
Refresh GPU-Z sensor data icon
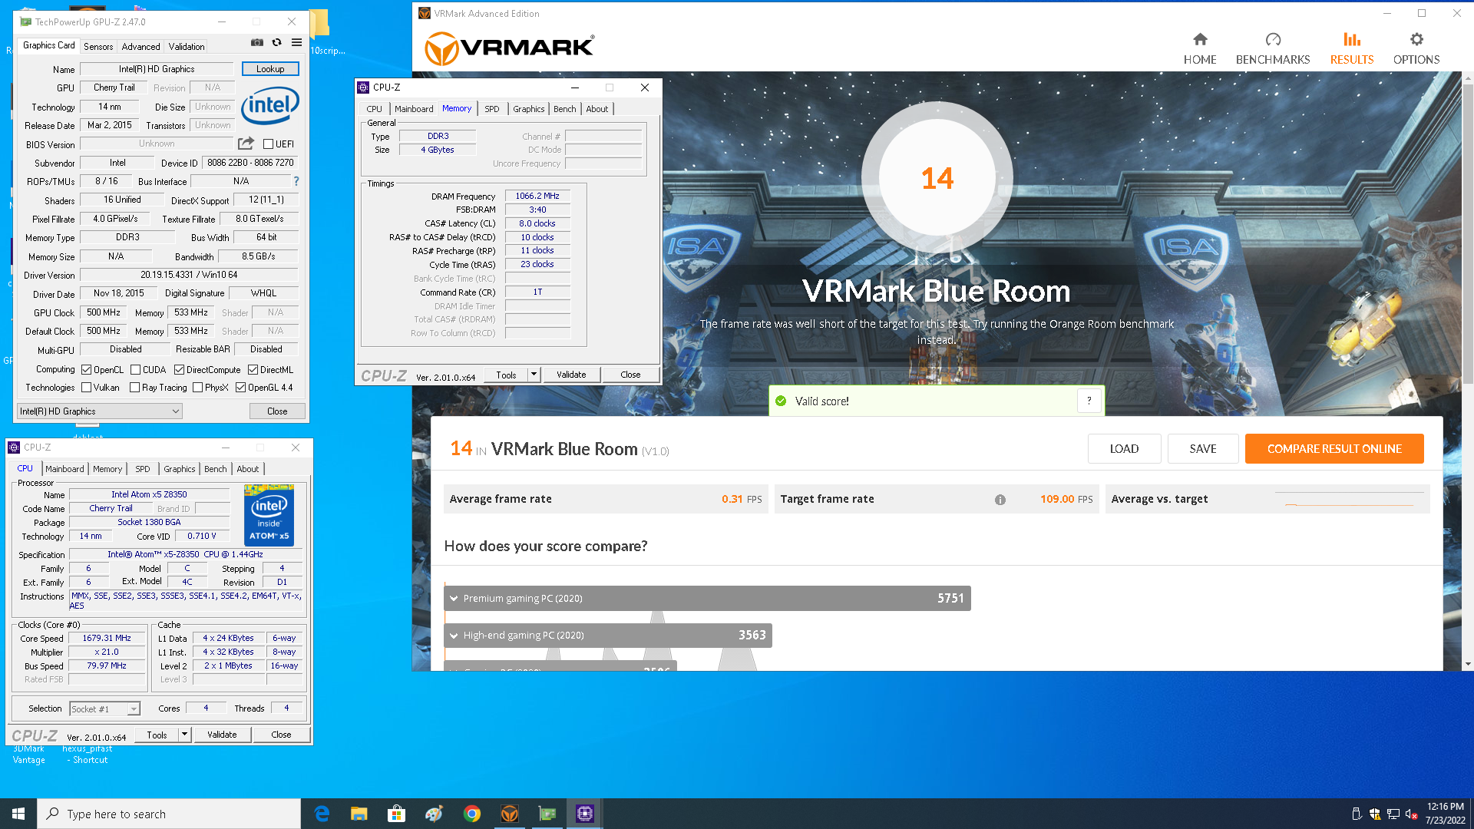click(x=277, y=42)
